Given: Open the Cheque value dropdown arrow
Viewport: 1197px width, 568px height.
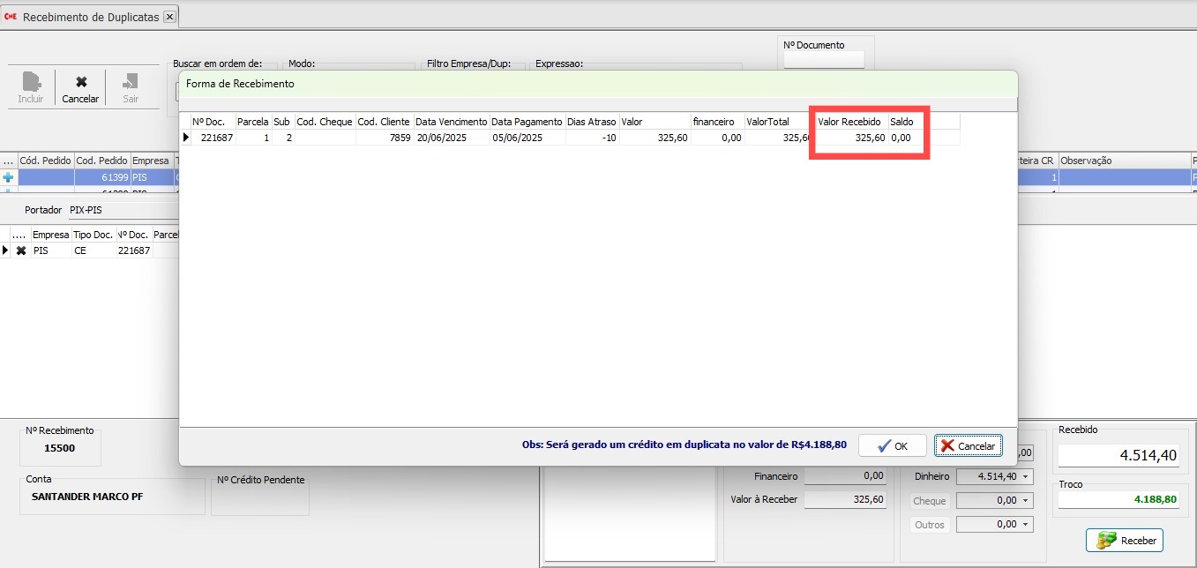Looking at the screenshot, I should click(1026, 501).
